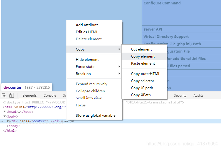Viewport: 221px width, 149px height.
Task: Select Hide element
Action: tap(94, 60)
